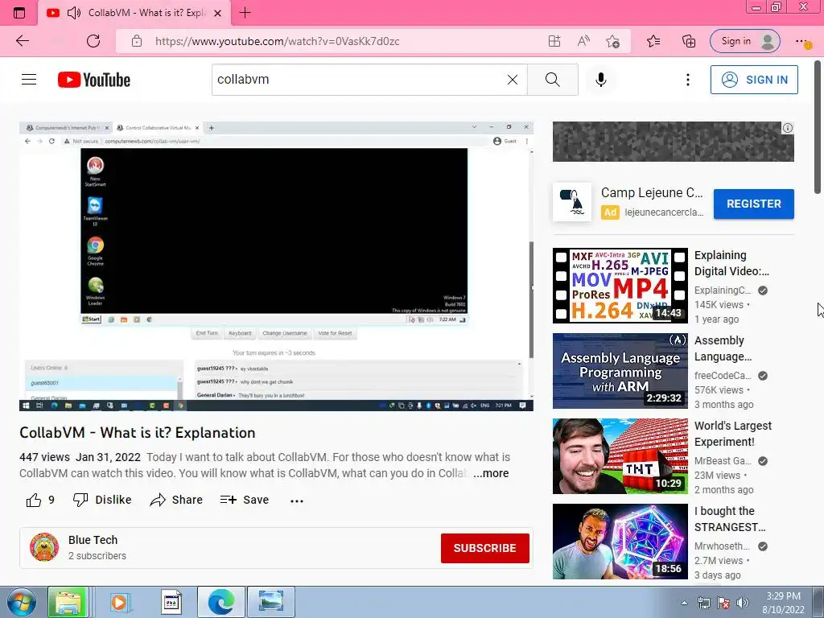Viewport: 824px width, 618px height.
Task: Save the video to a playlist
Action: pos(245,500)
